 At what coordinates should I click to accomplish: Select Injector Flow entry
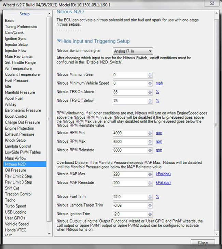(x=16, y=50)
